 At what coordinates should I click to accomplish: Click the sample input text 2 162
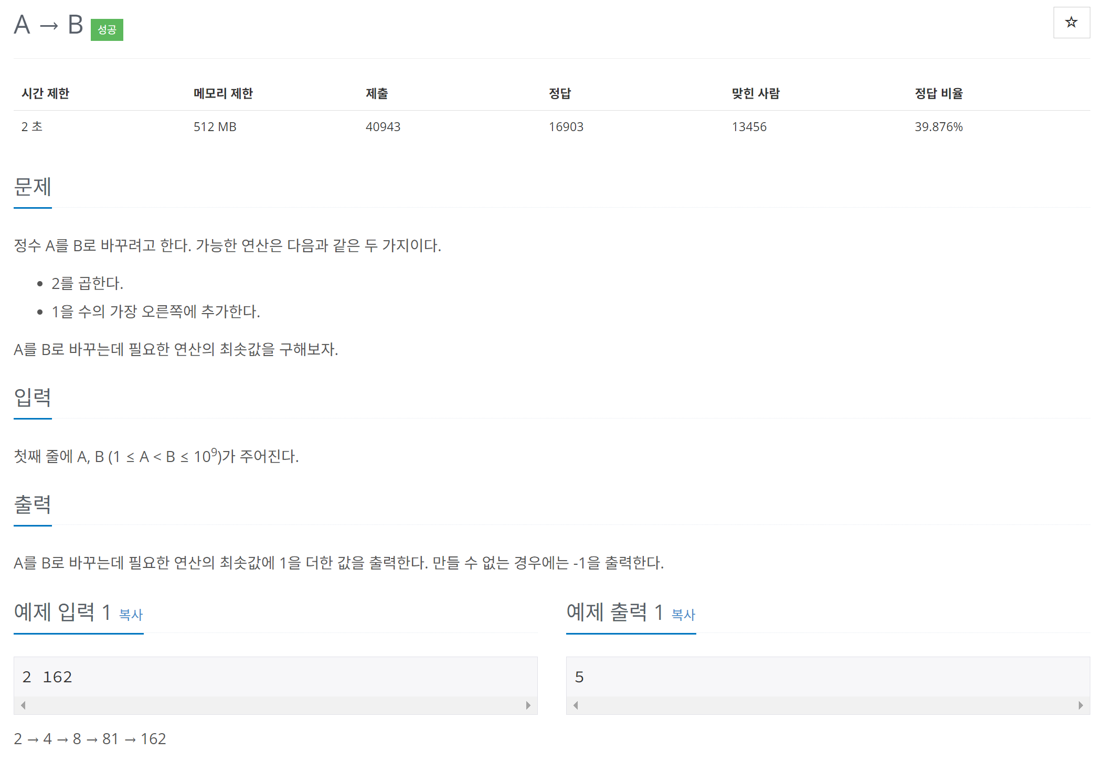[x=47, y=677]
